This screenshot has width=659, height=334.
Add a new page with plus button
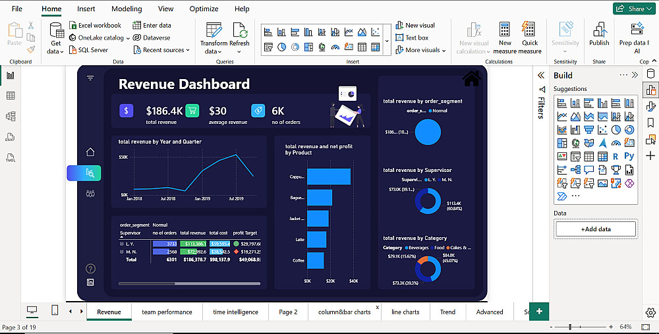539,312
